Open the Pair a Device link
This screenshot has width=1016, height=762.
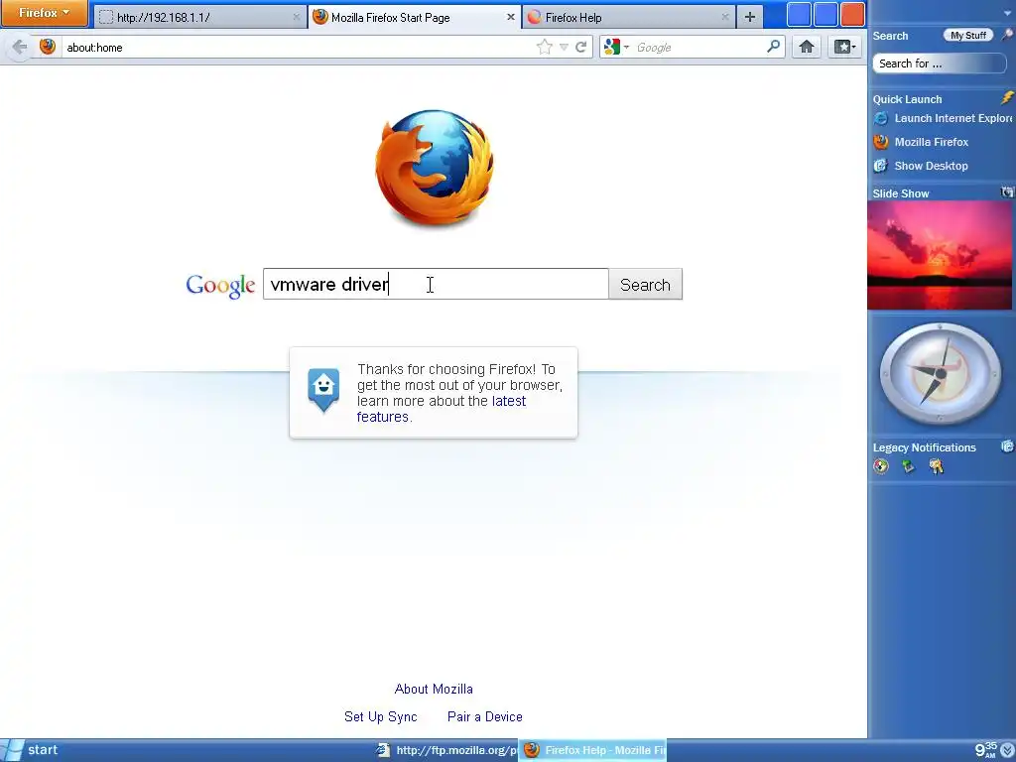point(484,716)
